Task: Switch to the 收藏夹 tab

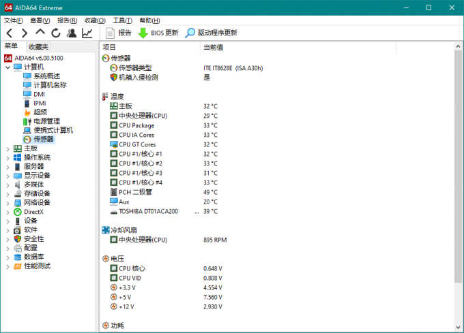Action: pyautogui.click(x=38, y=46)
